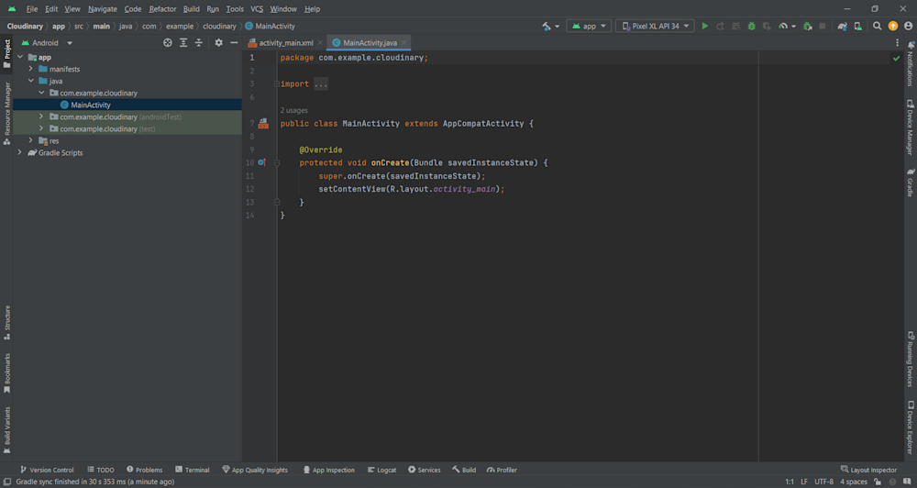Sync project with Gradle files icon
The width and height of the screenshot is (917, 488).
[842, 27]
